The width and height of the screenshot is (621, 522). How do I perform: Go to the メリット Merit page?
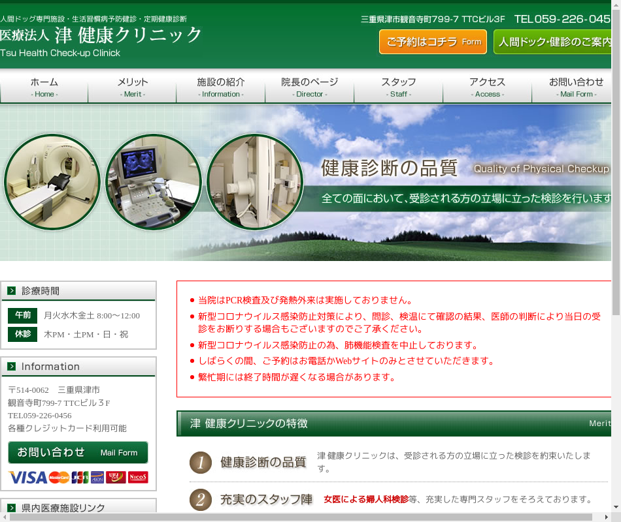coord(132,87)
